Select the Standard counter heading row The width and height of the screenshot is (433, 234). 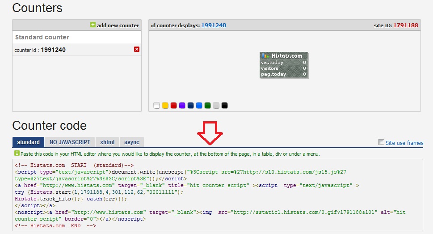click(77, 37)
